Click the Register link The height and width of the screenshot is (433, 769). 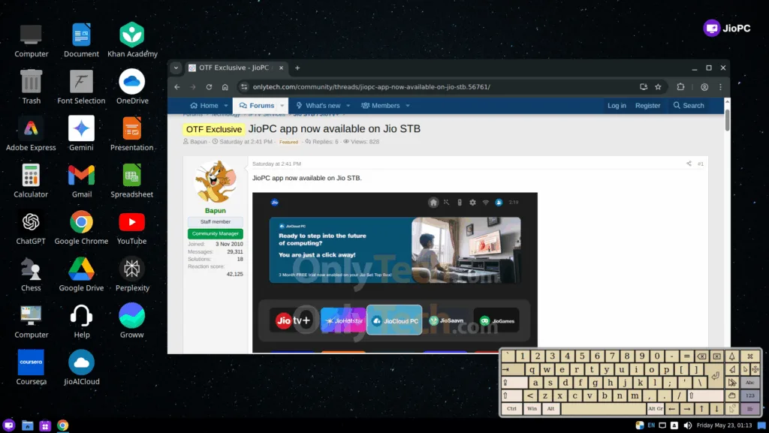coord(648,106)
